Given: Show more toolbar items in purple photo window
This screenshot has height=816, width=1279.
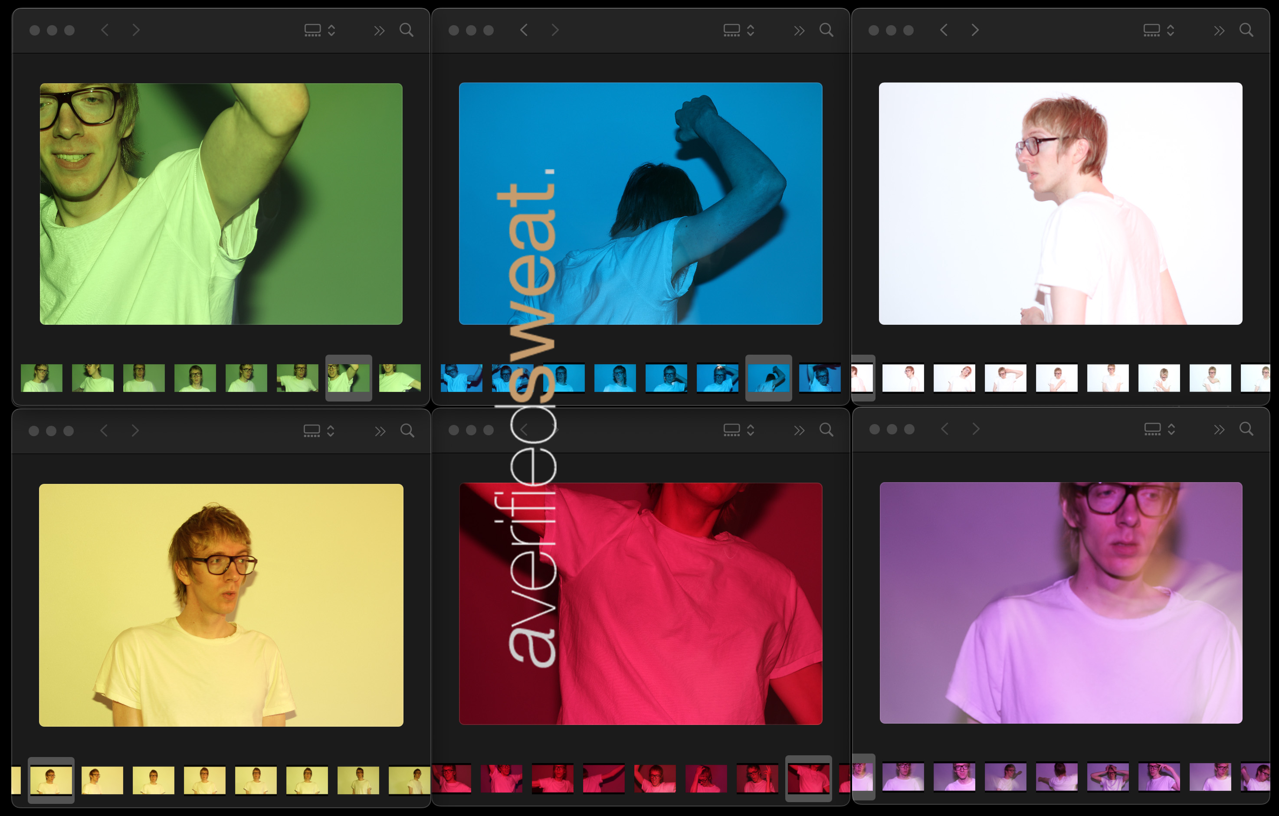Looking at the screenshot, I should pos(1219,430).
